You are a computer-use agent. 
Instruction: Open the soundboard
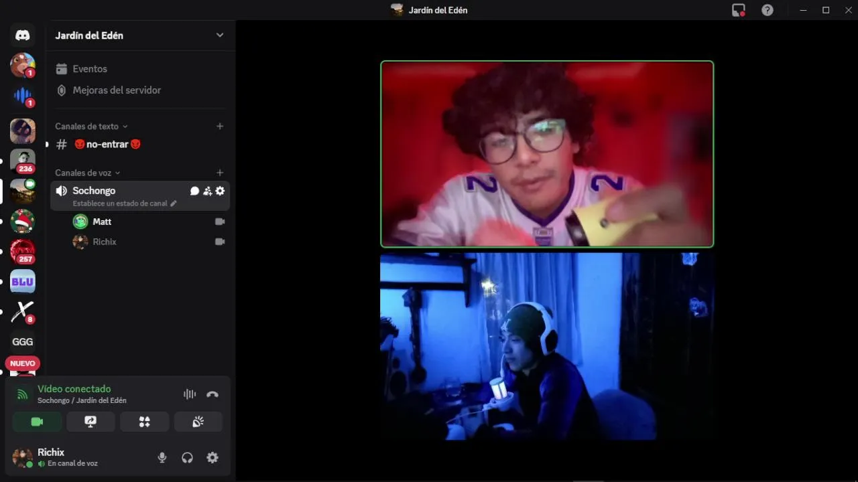[198, 422]
